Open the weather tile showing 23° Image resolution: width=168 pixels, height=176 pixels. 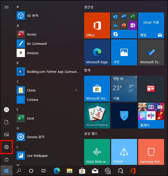coord(124,89)
